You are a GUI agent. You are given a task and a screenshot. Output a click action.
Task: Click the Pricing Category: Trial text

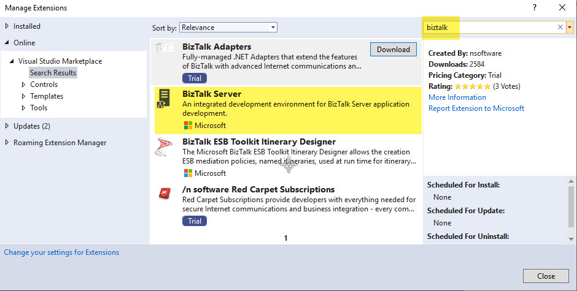point(465,75)
